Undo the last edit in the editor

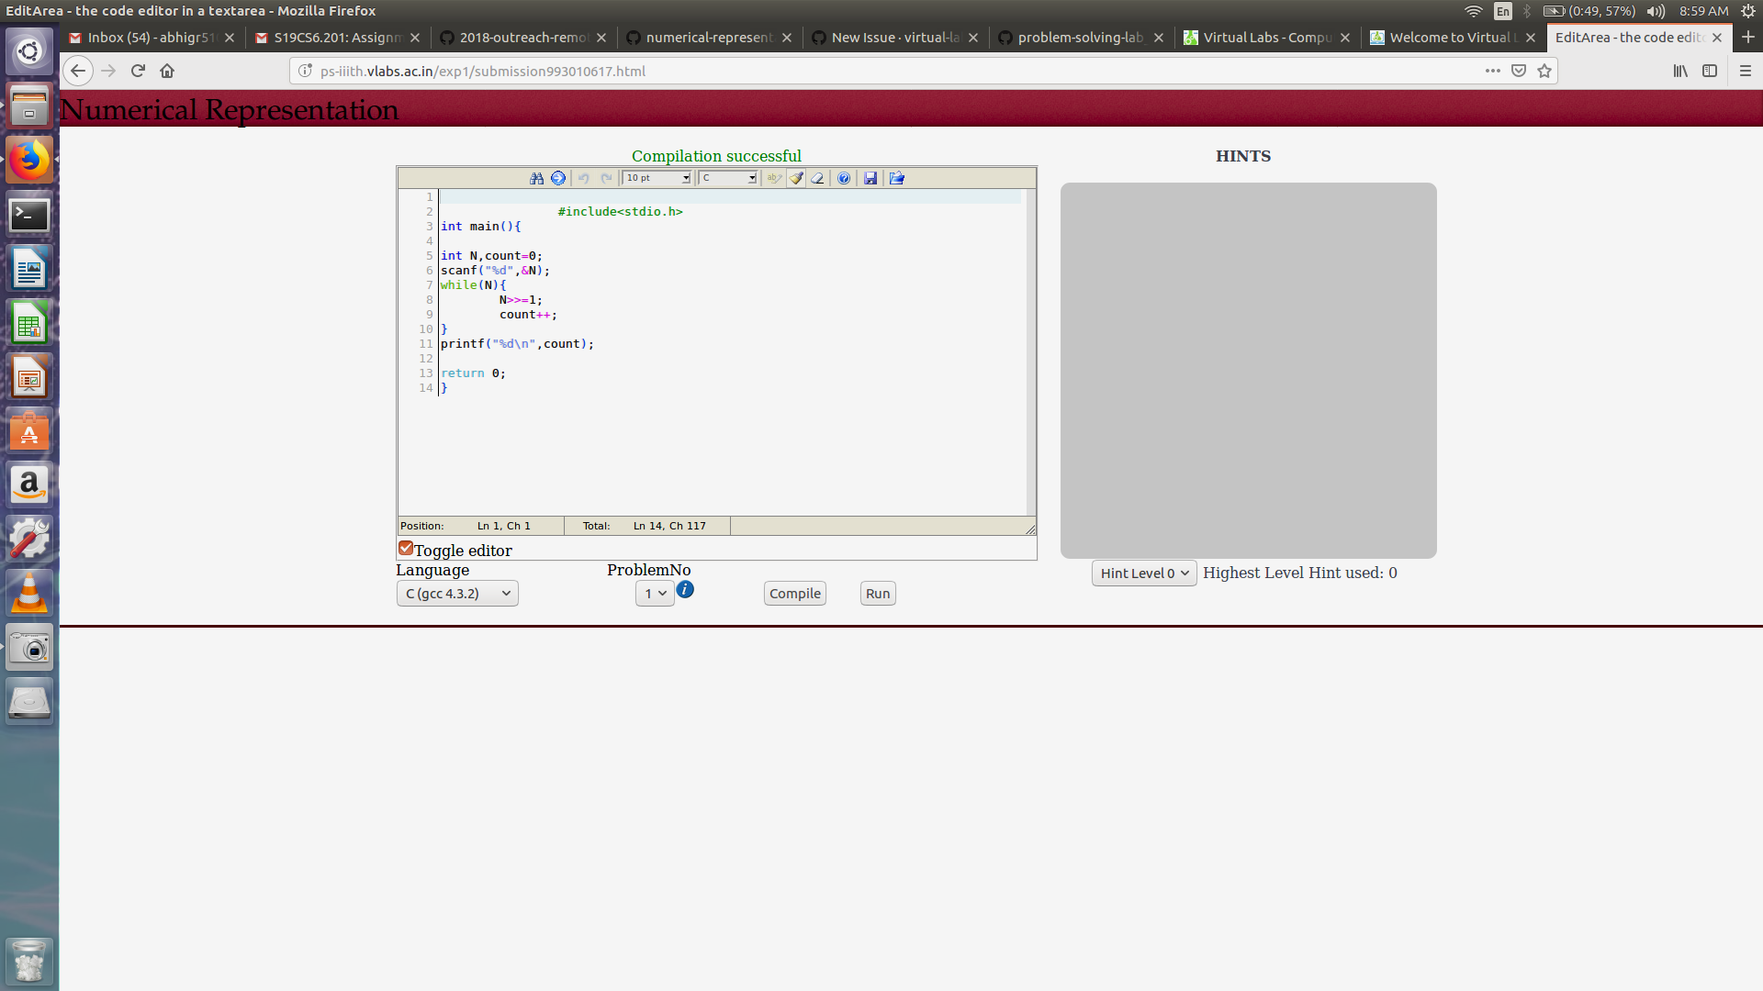click(x=584, y=178)
